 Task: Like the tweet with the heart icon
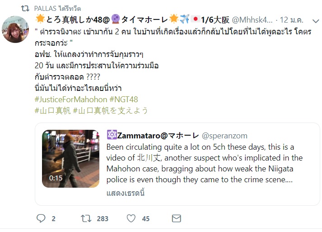[131, 218]
